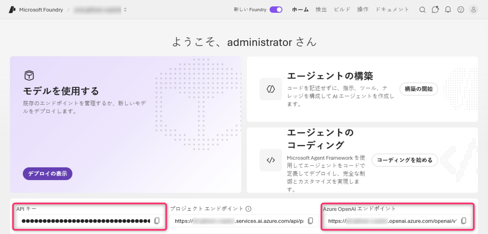The image size is (488, 234).
Task: Copy the API キー value
Action: pyautogui.click(x=157, y=221)
